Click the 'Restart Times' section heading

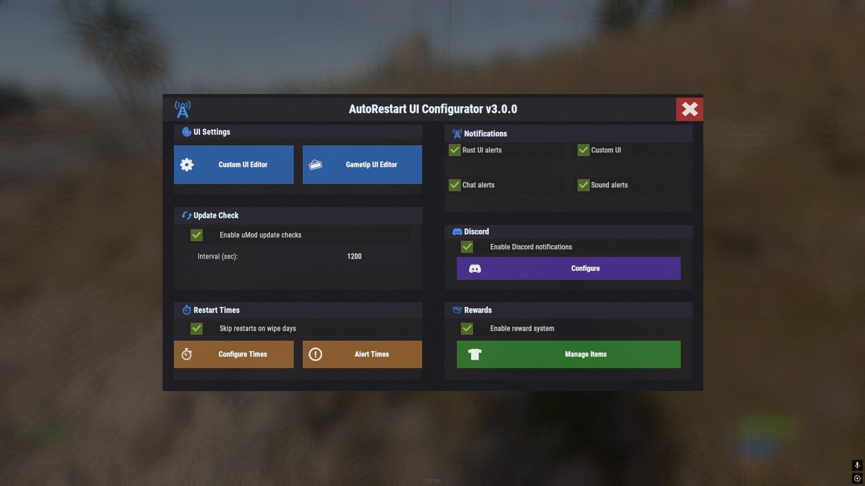coord(216,310)
